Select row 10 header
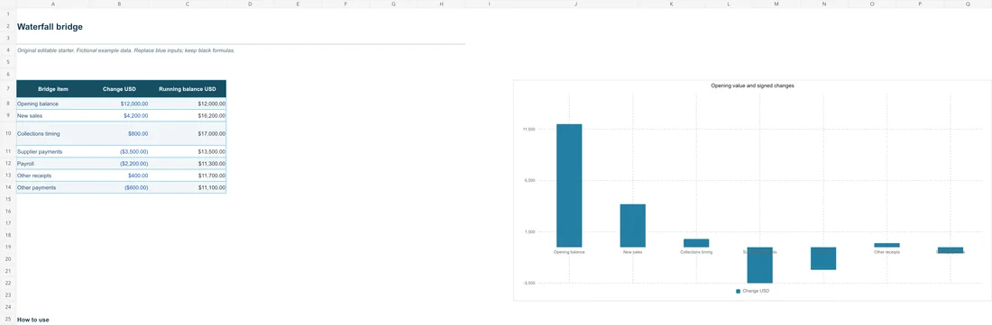The image size is (992, 325). [7, 134]
